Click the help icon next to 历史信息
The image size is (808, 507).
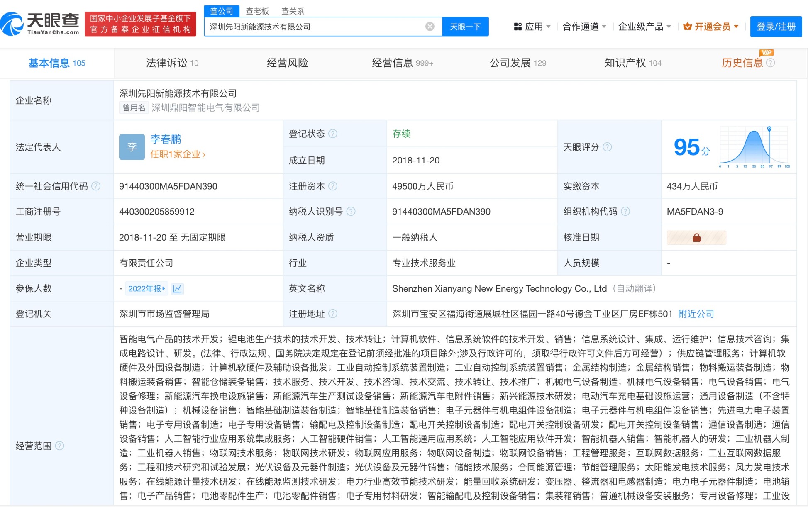click(x=770, y=63)
